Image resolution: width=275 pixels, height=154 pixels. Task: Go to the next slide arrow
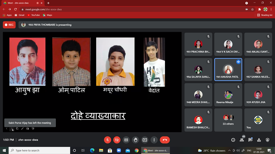tap(12, 129)
